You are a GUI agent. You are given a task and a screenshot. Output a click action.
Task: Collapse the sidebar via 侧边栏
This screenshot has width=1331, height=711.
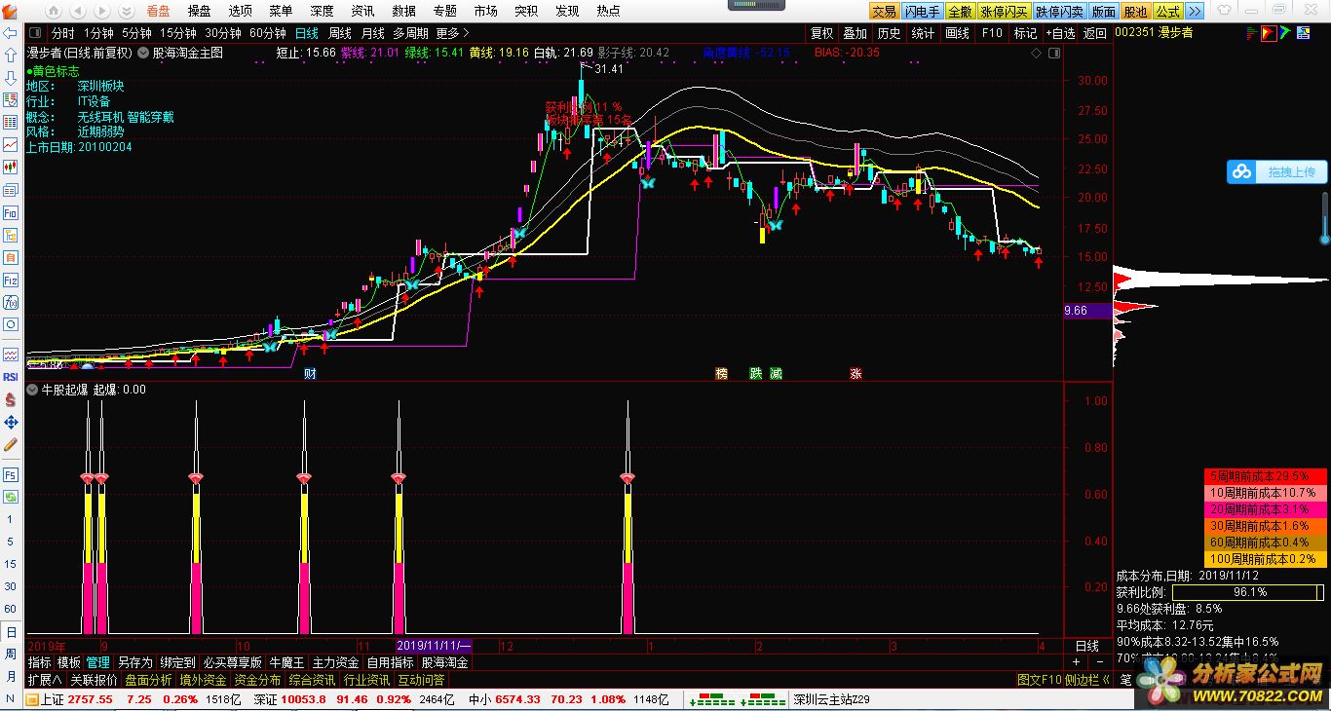(1087, 680)
